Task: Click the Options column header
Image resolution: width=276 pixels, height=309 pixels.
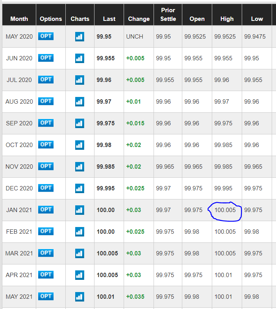Action: pos(51,15)
